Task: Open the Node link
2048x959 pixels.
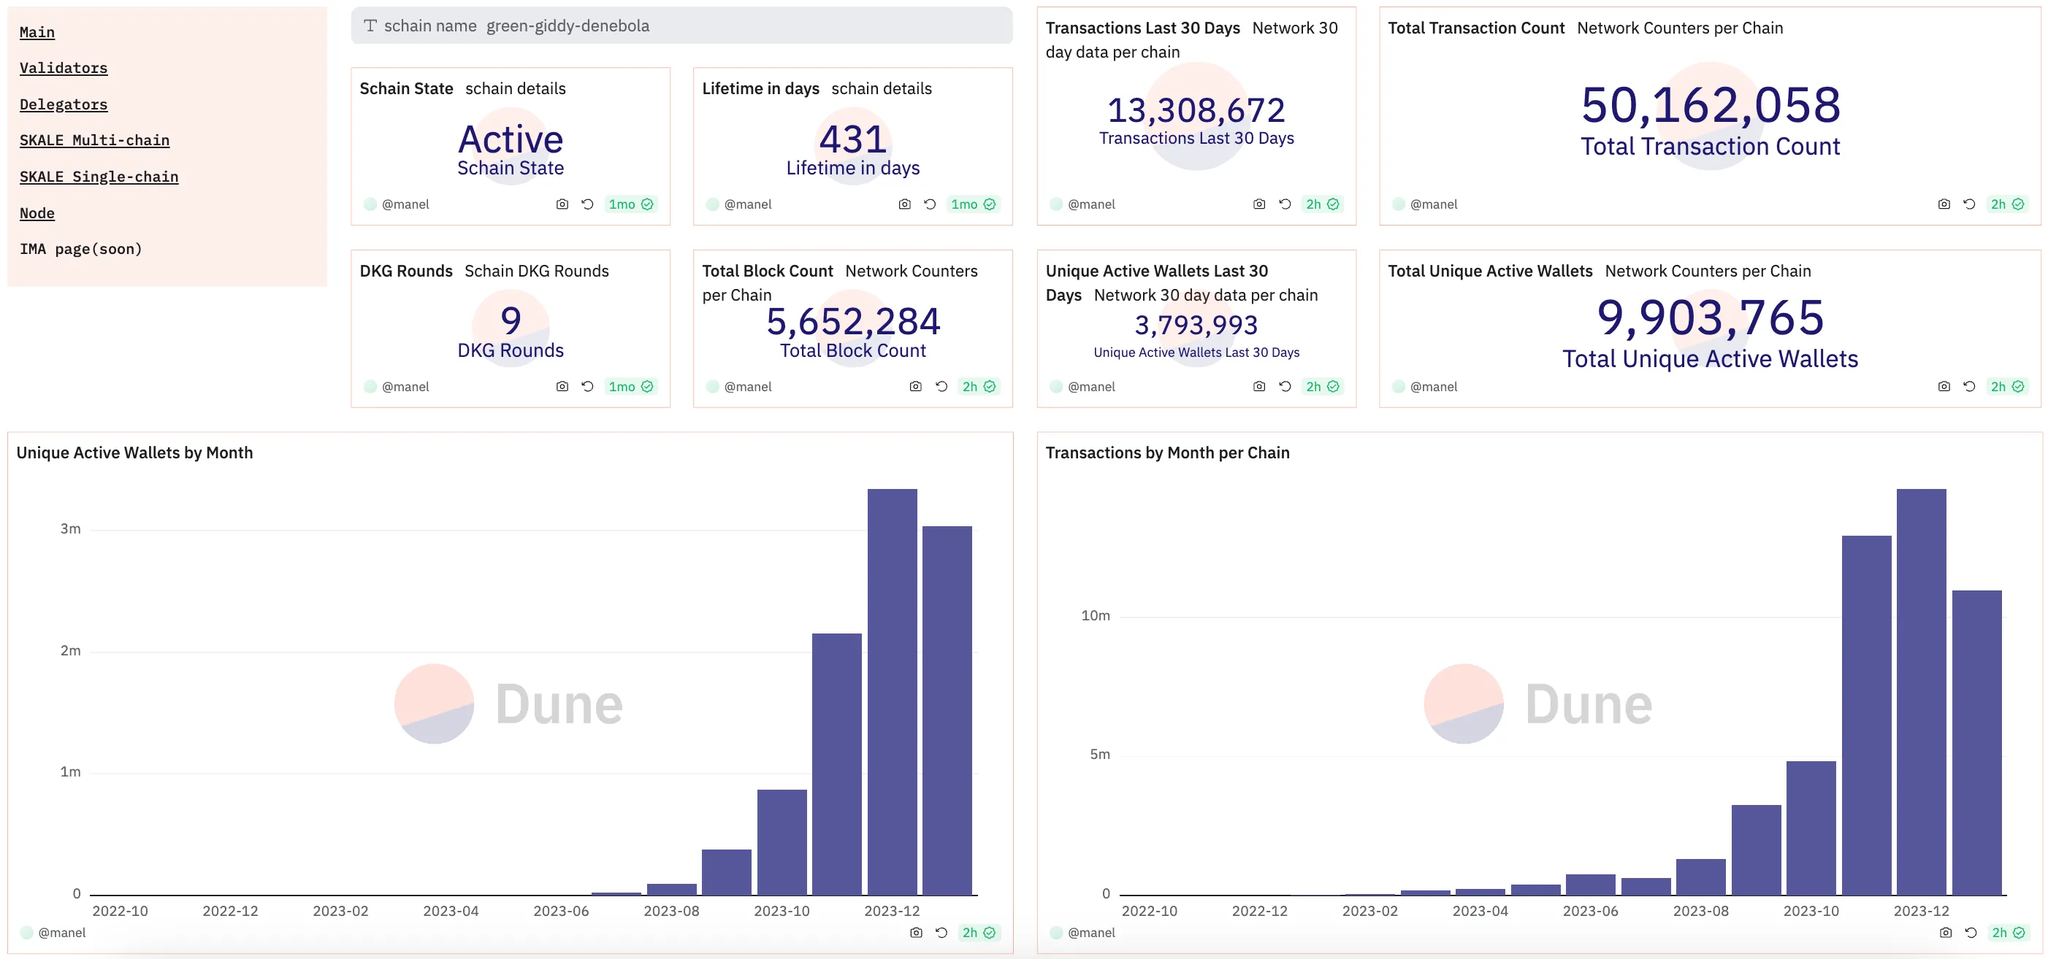Action: [37, 213]
